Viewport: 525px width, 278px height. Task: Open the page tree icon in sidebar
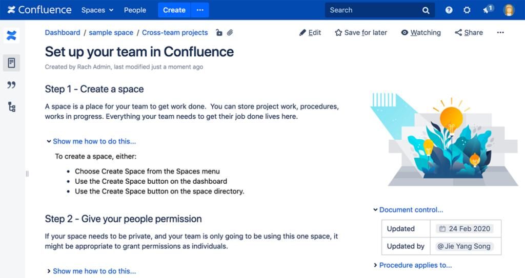click(11, 107)
